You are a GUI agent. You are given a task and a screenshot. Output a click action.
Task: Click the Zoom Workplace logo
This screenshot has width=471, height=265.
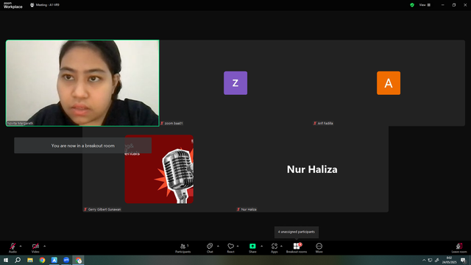[x=13, y=5]
